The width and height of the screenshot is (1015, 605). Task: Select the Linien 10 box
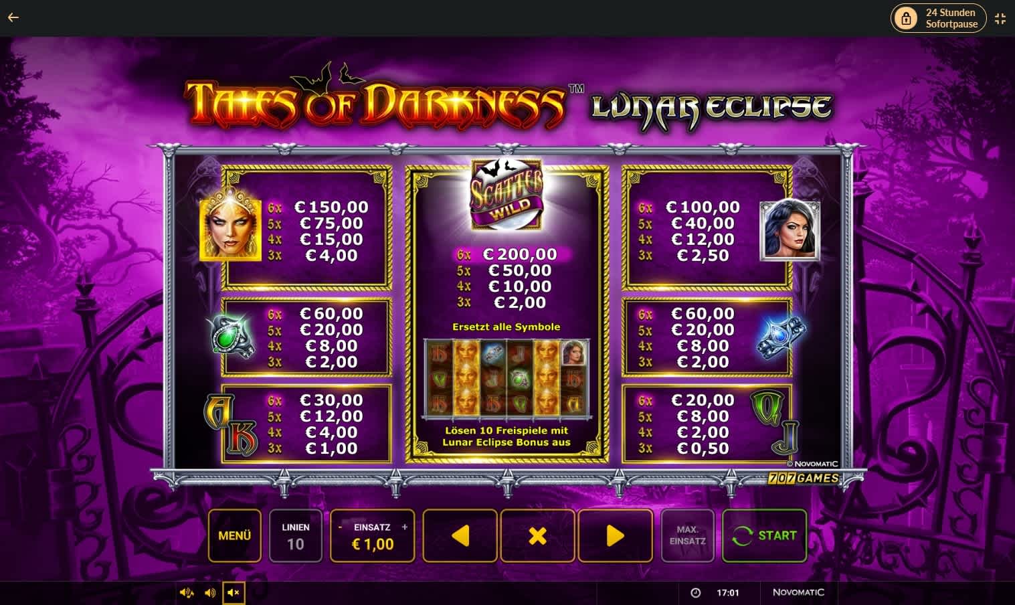(296, 535)
